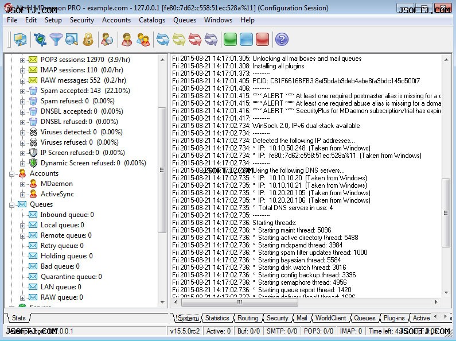The width and height of the screenshot is (456, 341).
Task: Click the purple circular arrows icon
Action: point(211,40)
